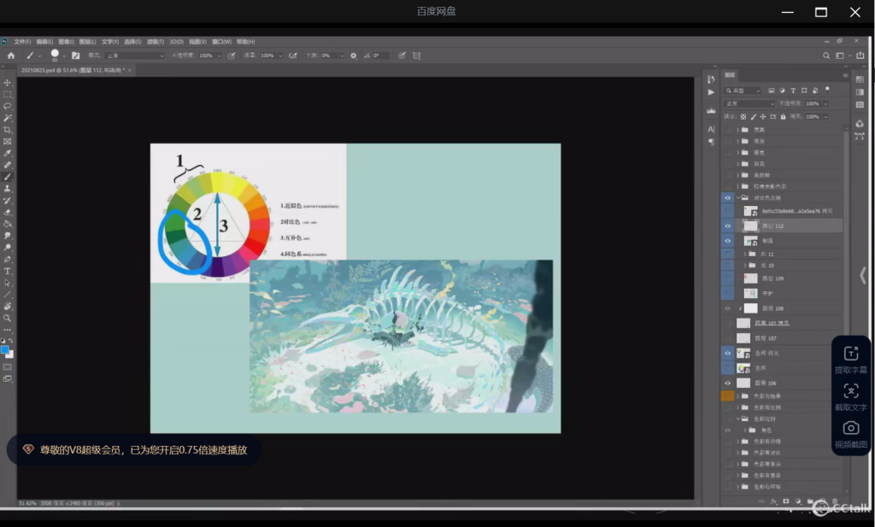Select the Move tool in the toolbar
The width and height of the screenshot is (875, 527).
pyautogui.click(x=8, y=83)
